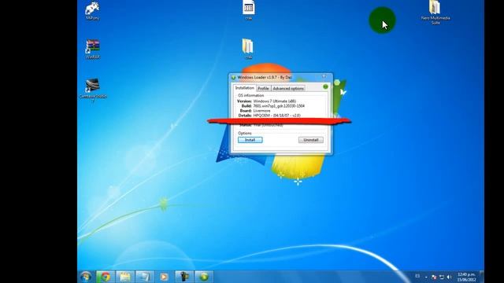Click the Show desktop strip at taskbar end

coord(481,277)
